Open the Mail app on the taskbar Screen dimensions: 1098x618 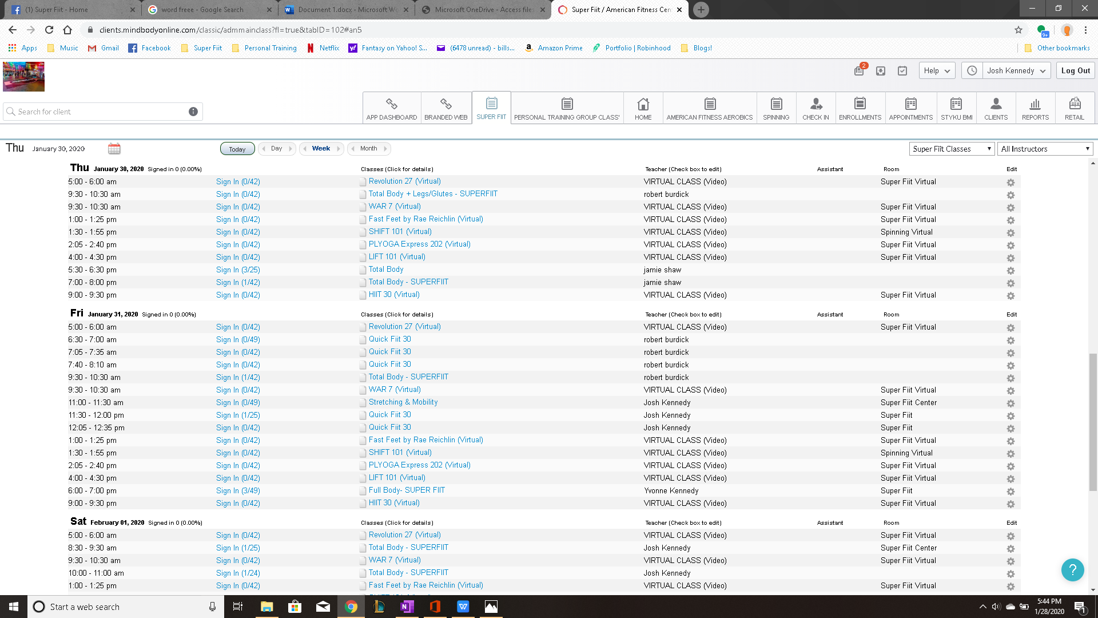click(323, 607)
